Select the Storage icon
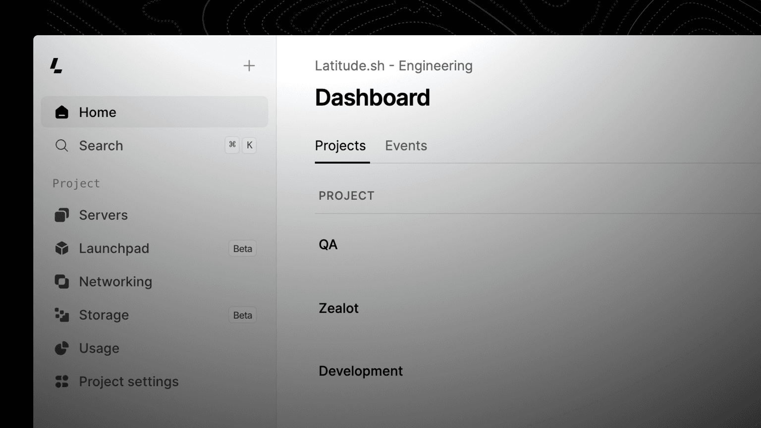The height and width of the screenshot is (428, 761). click(x=61, y=315)
